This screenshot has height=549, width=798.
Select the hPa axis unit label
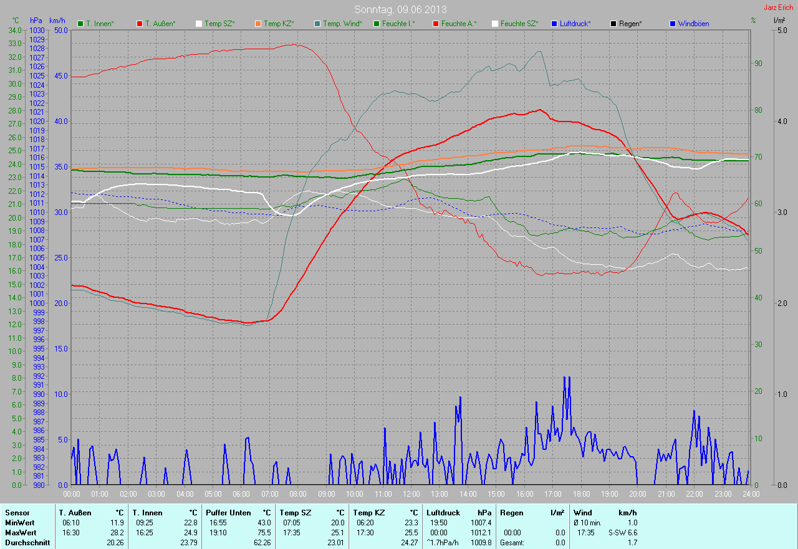36,21
